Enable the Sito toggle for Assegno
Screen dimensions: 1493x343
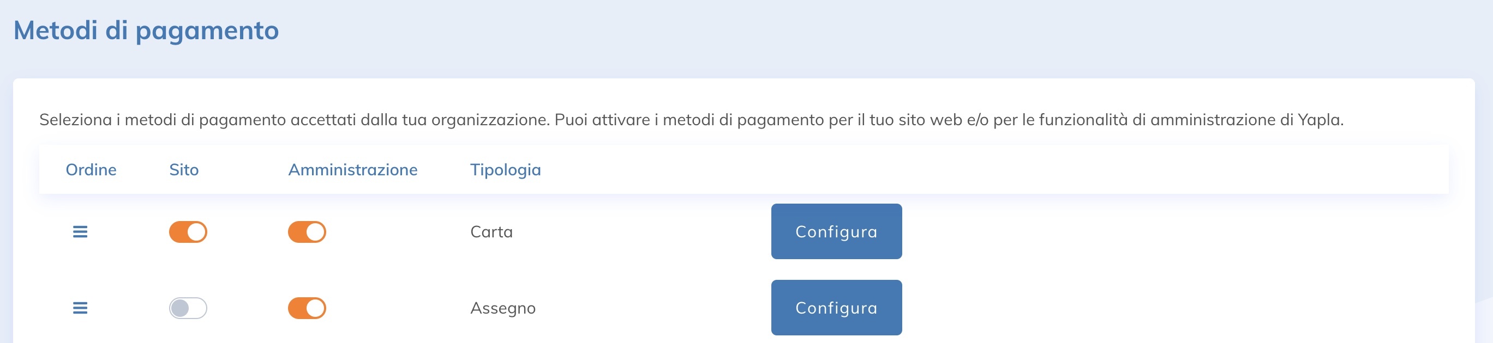coord(188,308)
